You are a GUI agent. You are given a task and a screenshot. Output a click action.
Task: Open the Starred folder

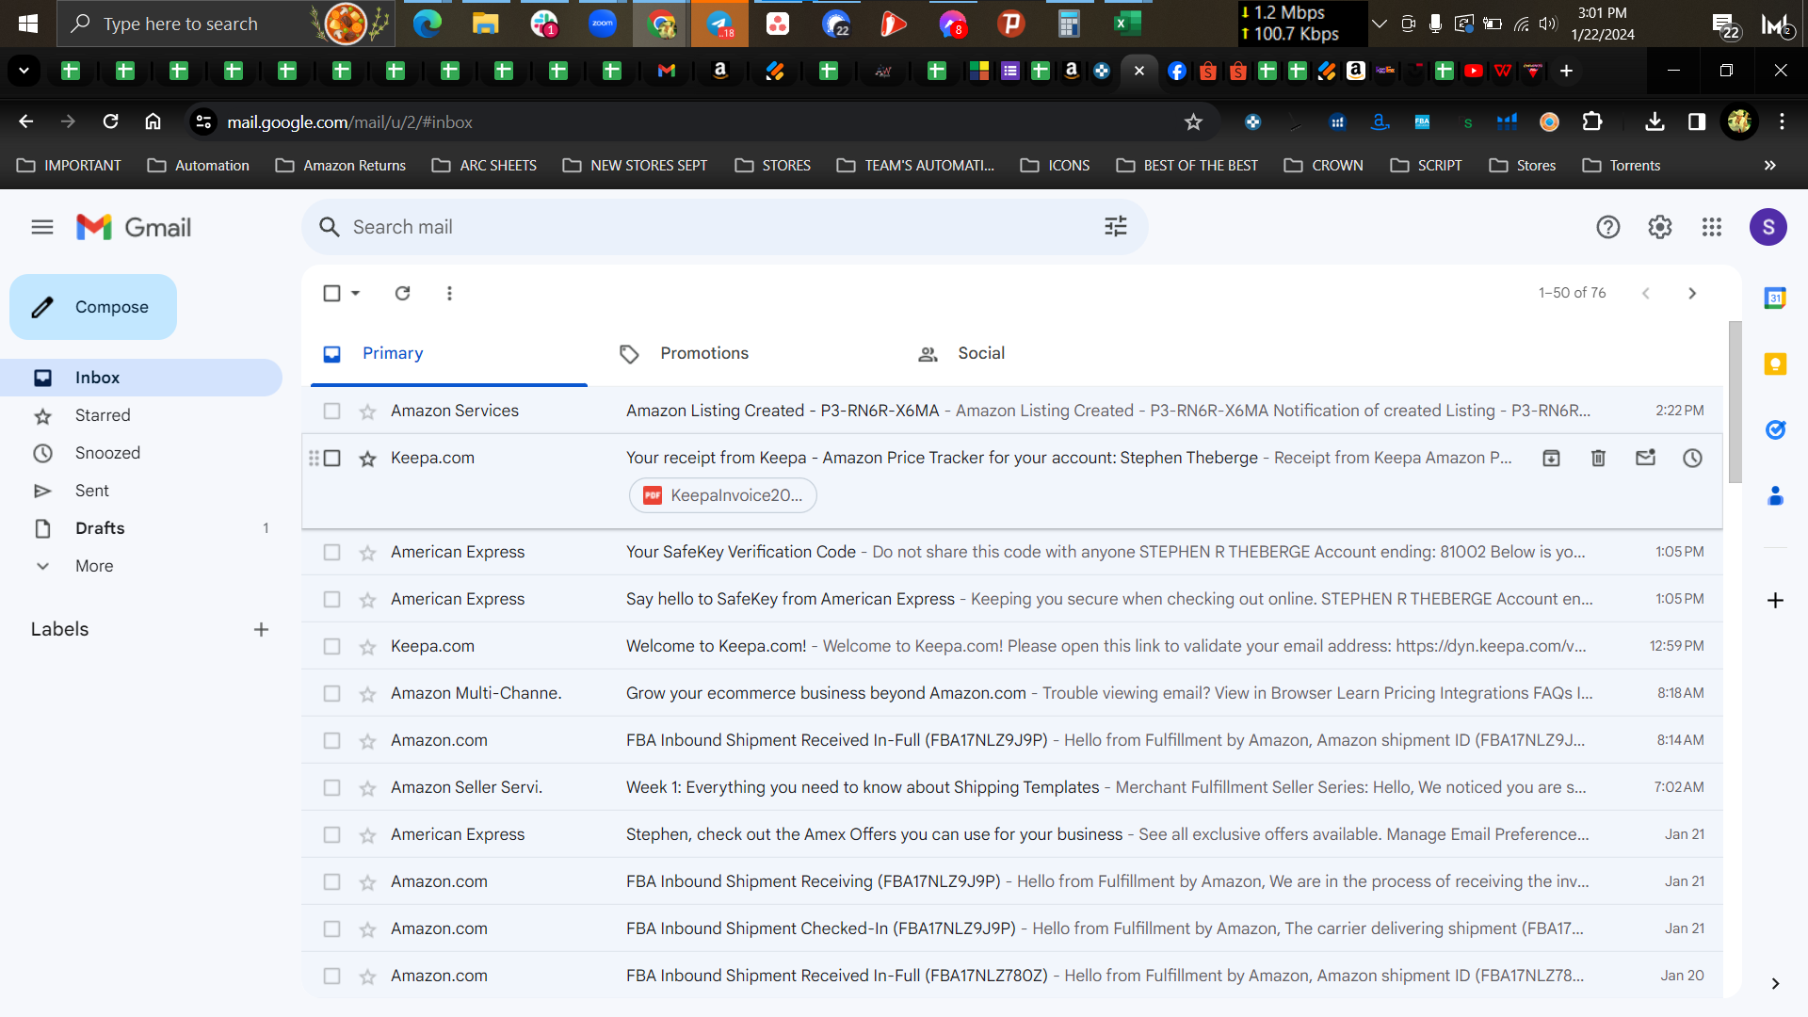[x=141, y=415]
